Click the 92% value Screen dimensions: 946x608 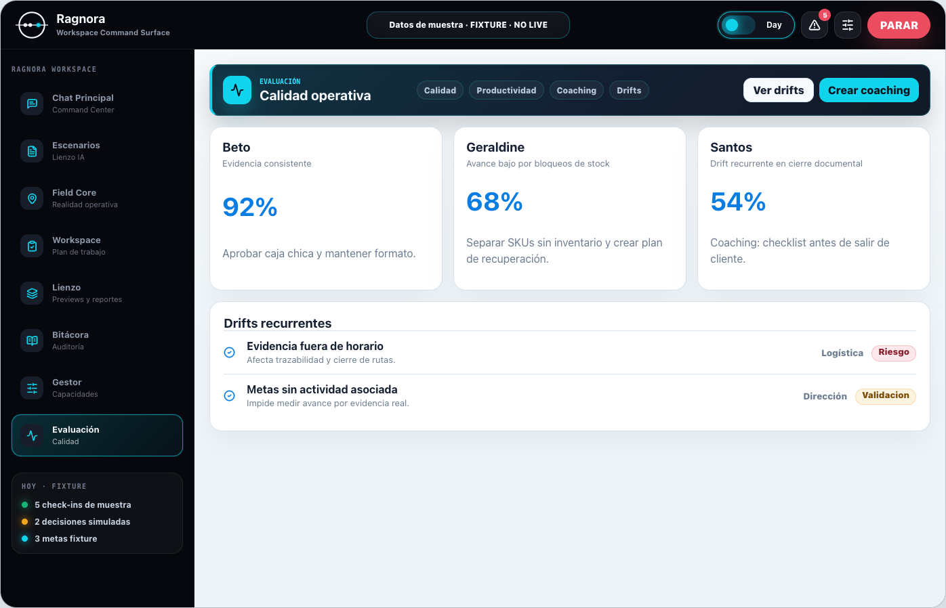(x=250, y=207)
